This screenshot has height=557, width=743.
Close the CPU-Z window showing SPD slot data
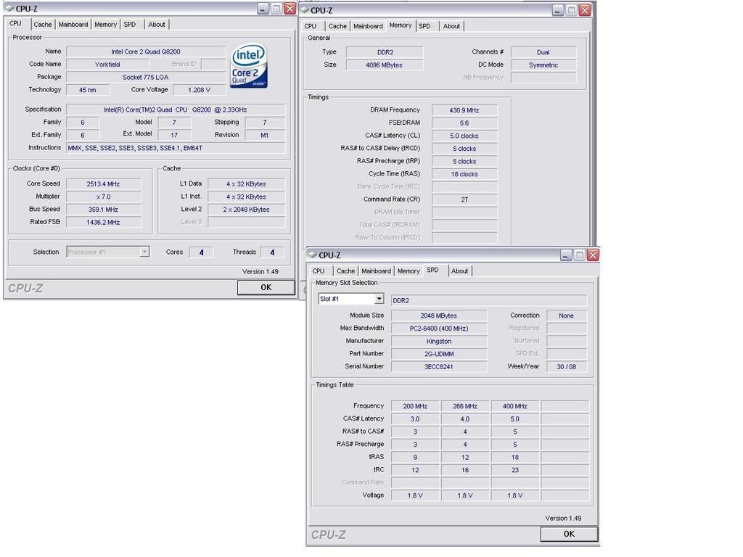pos(593,255)
